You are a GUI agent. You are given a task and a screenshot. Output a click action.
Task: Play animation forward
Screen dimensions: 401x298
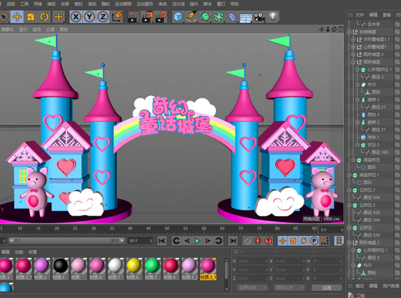197,241
